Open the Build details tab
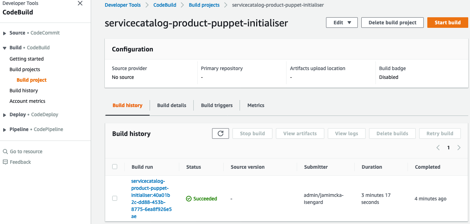Screen dimensions: 470x224 (x=171, y=105)
